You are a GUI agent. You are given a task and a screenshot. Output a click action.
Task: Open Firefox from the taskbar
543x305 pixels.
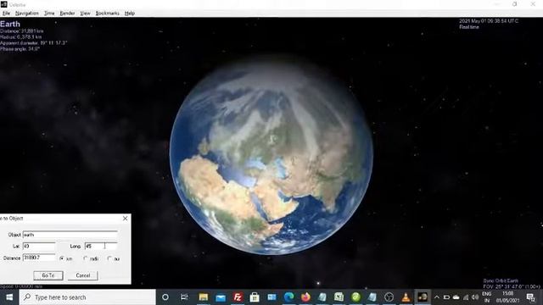(305, 297)
